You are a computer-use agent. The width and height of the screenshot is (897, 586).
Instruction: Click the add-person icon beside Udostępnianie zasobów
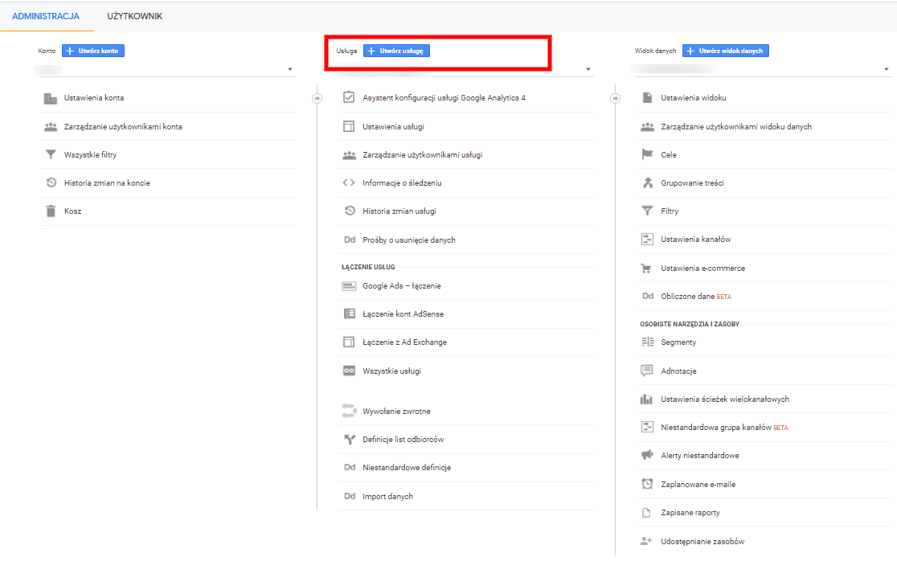pos(646,541)
